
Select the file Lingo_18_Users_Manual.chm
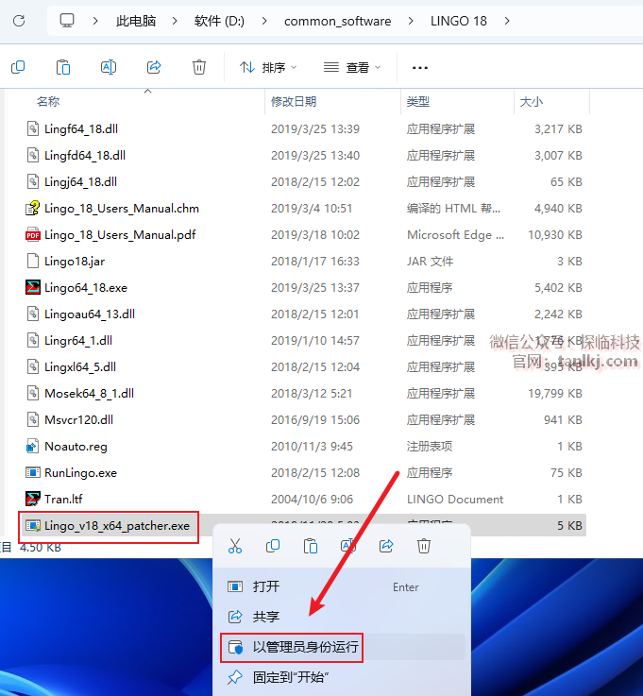pos(122,208)
